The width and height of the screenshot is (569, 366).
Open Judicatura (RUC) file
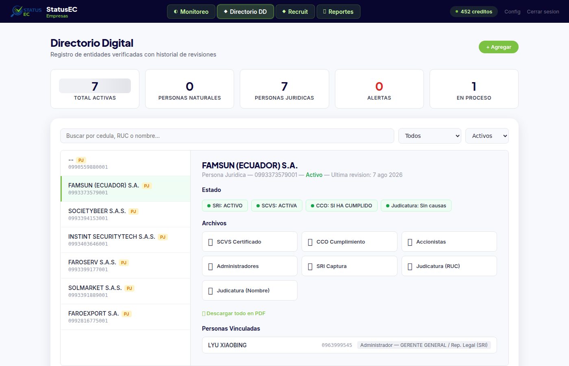[x=449, y=266]
